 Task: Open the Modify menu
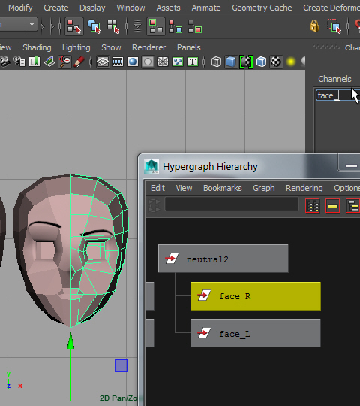click(x=20, y=8)
